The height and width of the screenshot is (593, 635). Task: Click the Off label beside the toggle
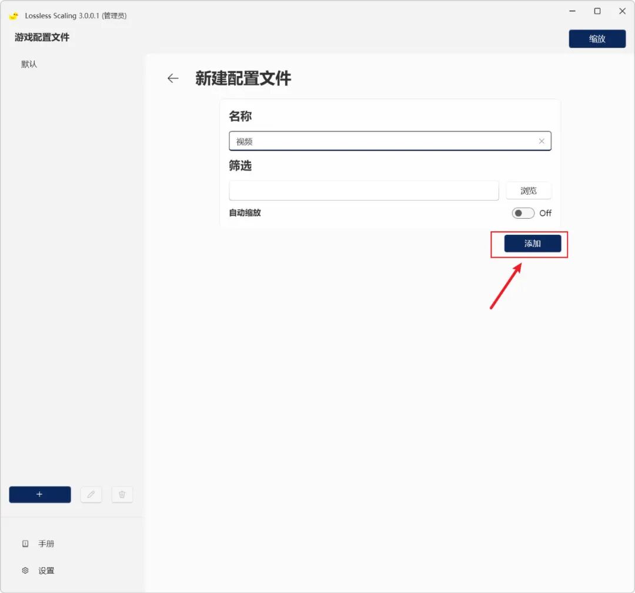click(x=545, y=213)
